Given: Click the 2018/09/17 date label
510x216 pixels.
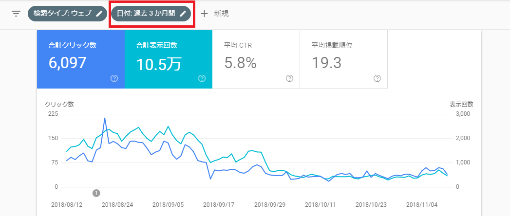Looking at the screenshot, I should (218, 205).
